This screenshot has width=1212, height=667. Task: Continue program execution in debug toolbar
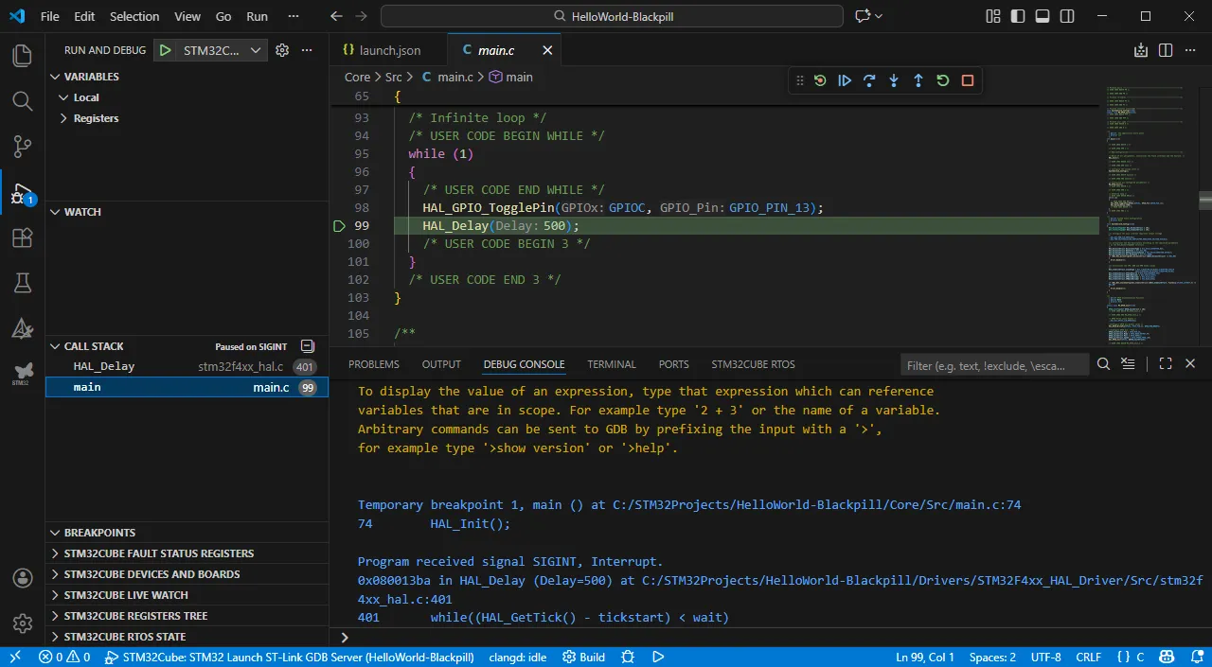click(845, 80)
